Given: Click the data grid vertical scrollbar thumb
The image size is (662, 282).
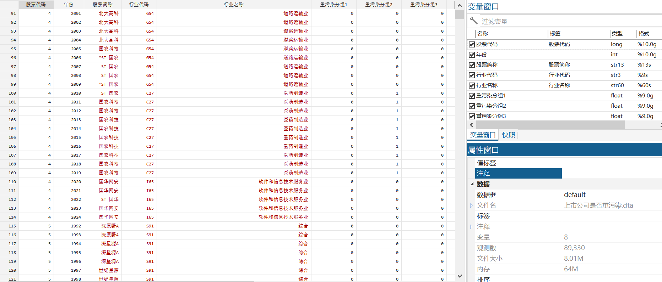Looking at the screenshot, I should 460,15.
